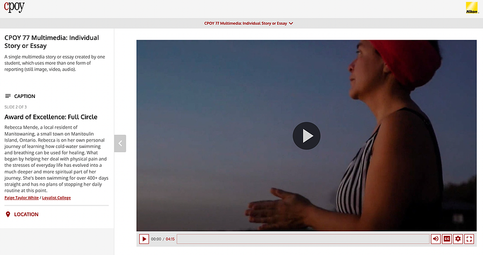Enter fullscreen mode with the expand icon

point(469,239)
